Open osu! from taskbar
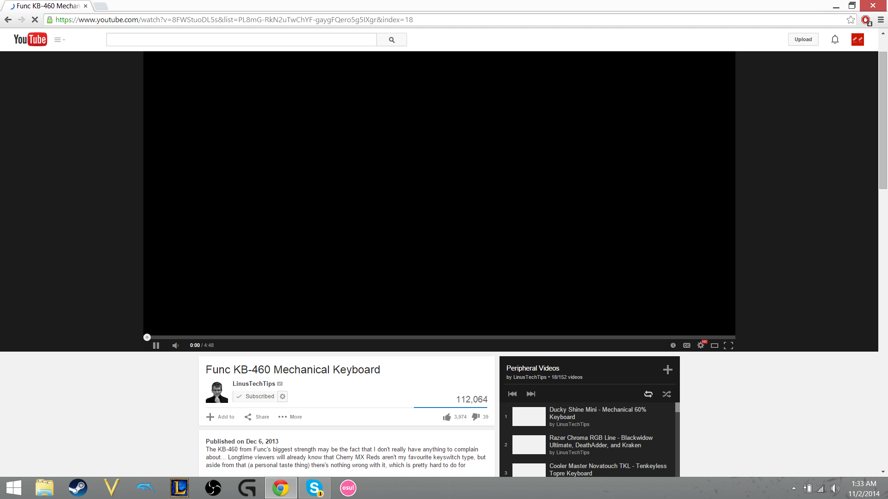This screenshot has height=499, width=888. tap(348, 488)
